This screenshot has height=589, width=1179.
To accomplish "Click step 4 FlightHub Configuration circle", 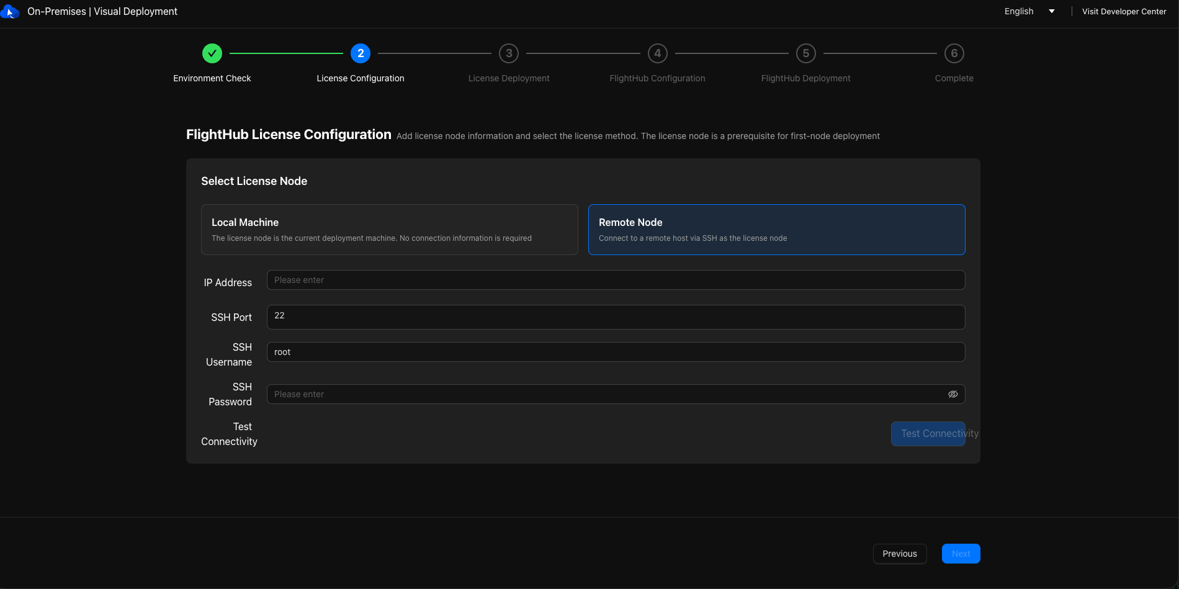I will 658,53.
